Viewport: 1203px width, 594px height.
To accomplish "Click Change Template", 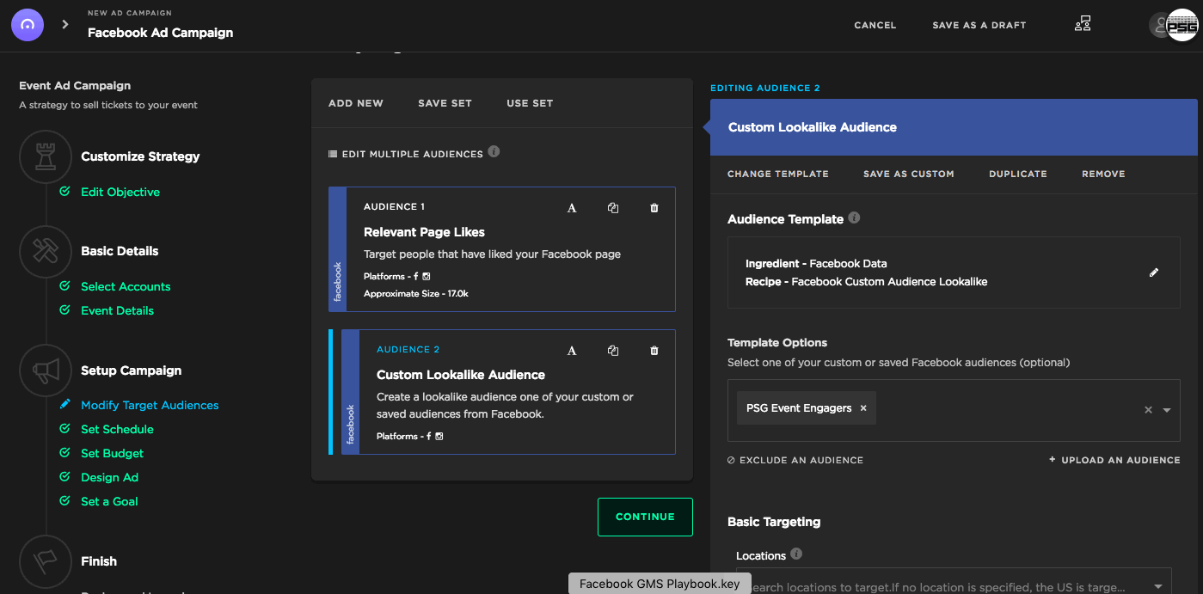I will [778, 174].
